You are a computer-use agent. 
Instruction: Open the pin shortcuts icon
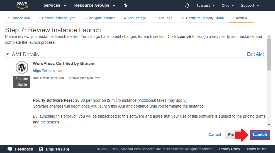pyautogui.click(x=126, y=5)
